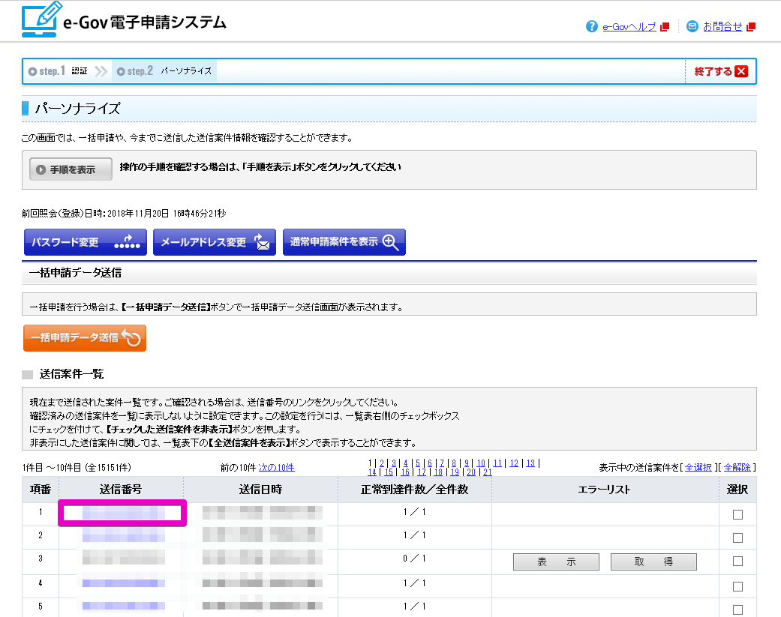
Task: Show the procedure with 手順を表示 button
Action: (71, 169)
